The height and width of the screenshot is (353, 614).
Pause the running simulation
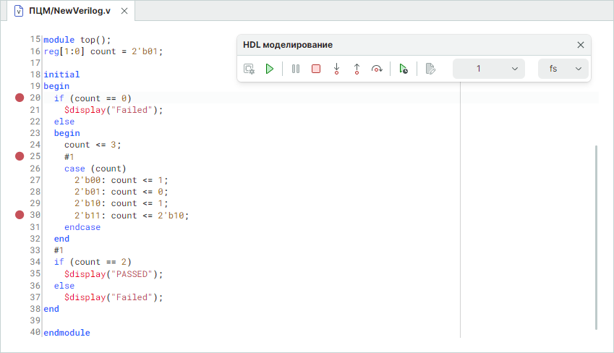pyautogui.click(x=295, y=69)
